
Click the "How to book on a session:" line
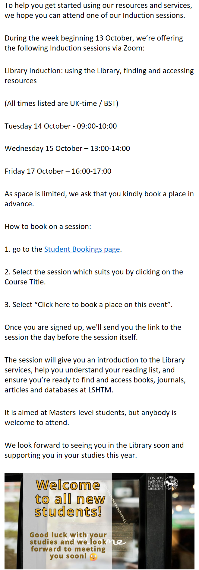click(x=48, y=227)
